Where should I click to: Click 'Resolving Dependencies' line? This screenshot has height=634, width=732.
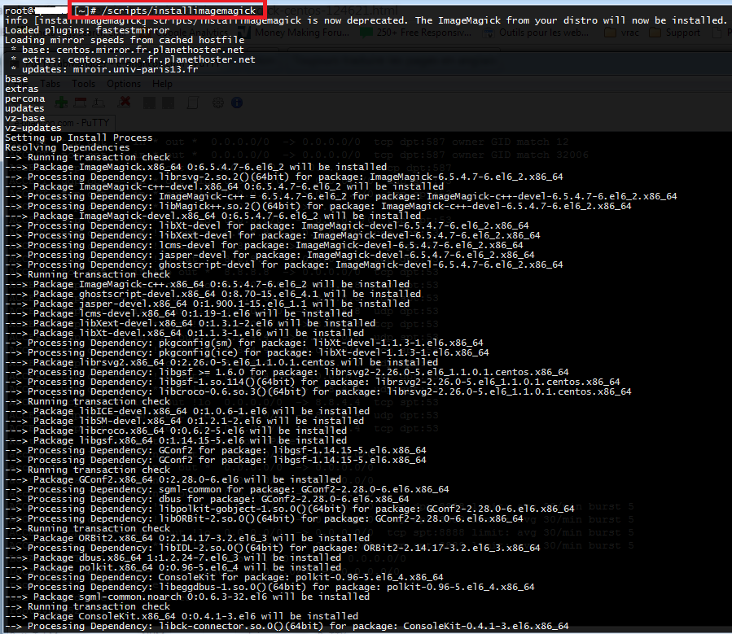pos(68,148)
